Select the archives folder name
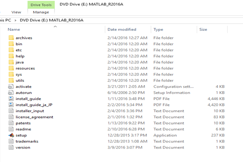Viewport: 243px width, 162px height. (24, 38)
